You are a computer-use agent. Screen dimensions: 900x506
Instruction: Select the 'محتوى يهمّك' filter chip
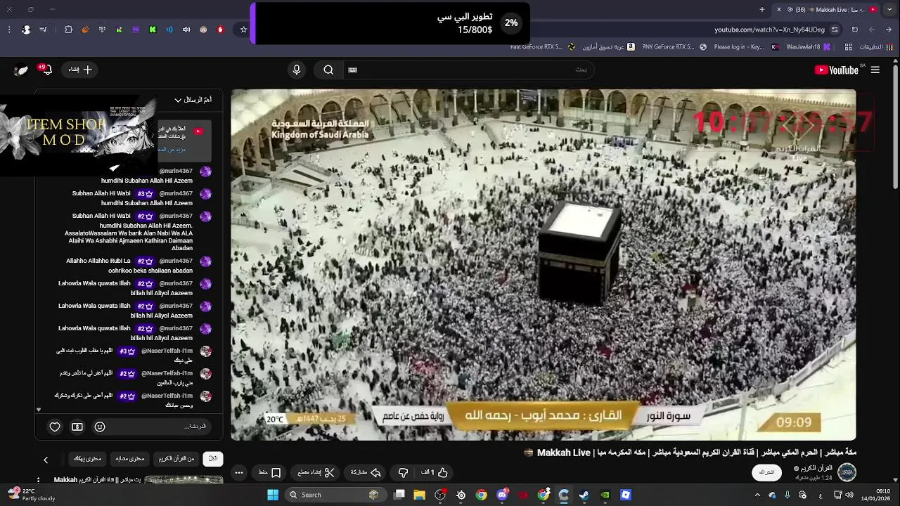88,459
